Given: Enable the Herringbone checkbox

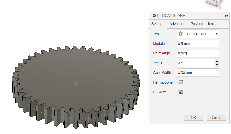Looking at the screenshot, I should (181, 82).
